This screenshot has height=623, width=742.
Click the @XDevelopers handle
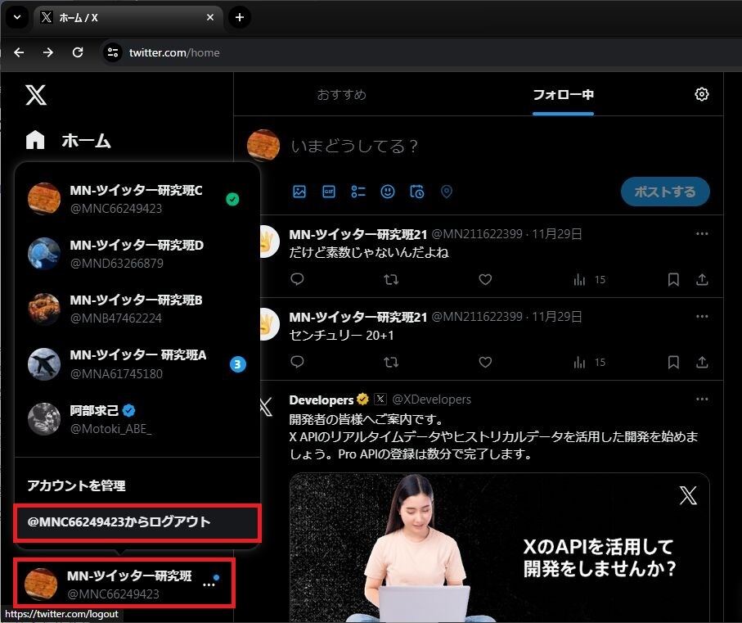tap(432, 400)
